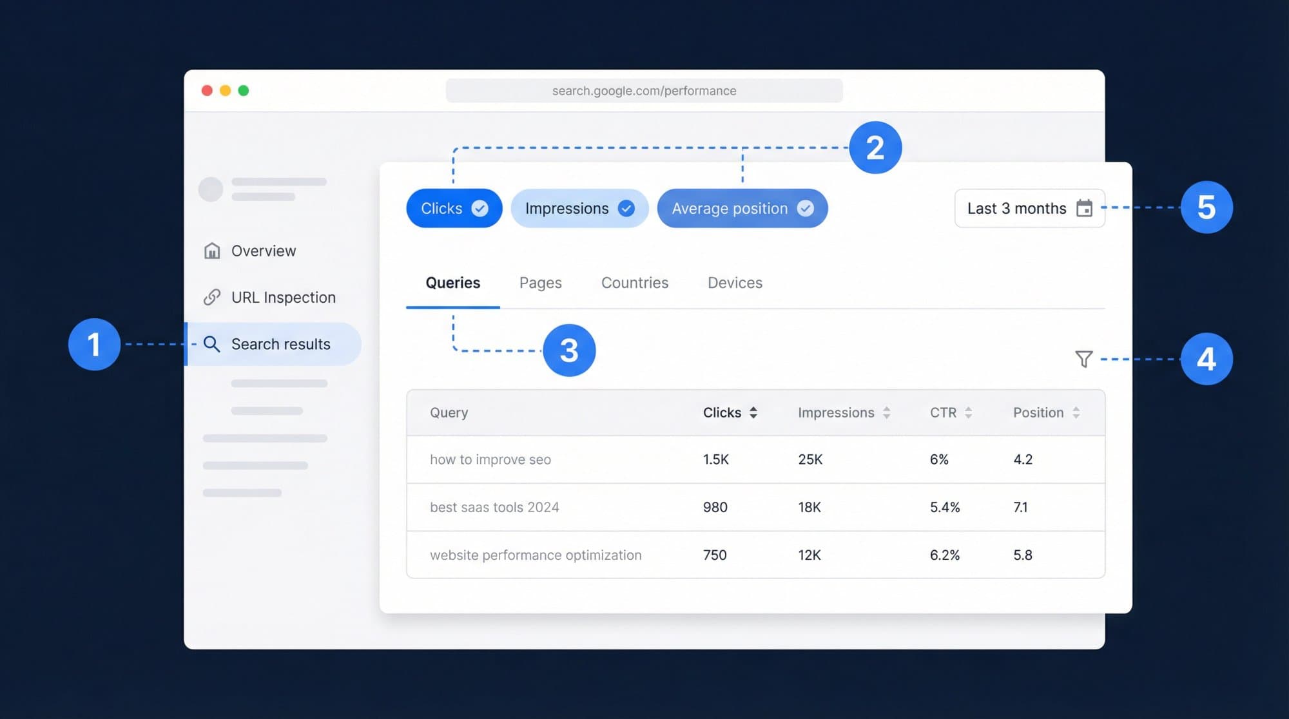The width and height of the screenshot is (1289, 719).
Task: Switch to the Devices tab
Action: (x=735, y=283)
